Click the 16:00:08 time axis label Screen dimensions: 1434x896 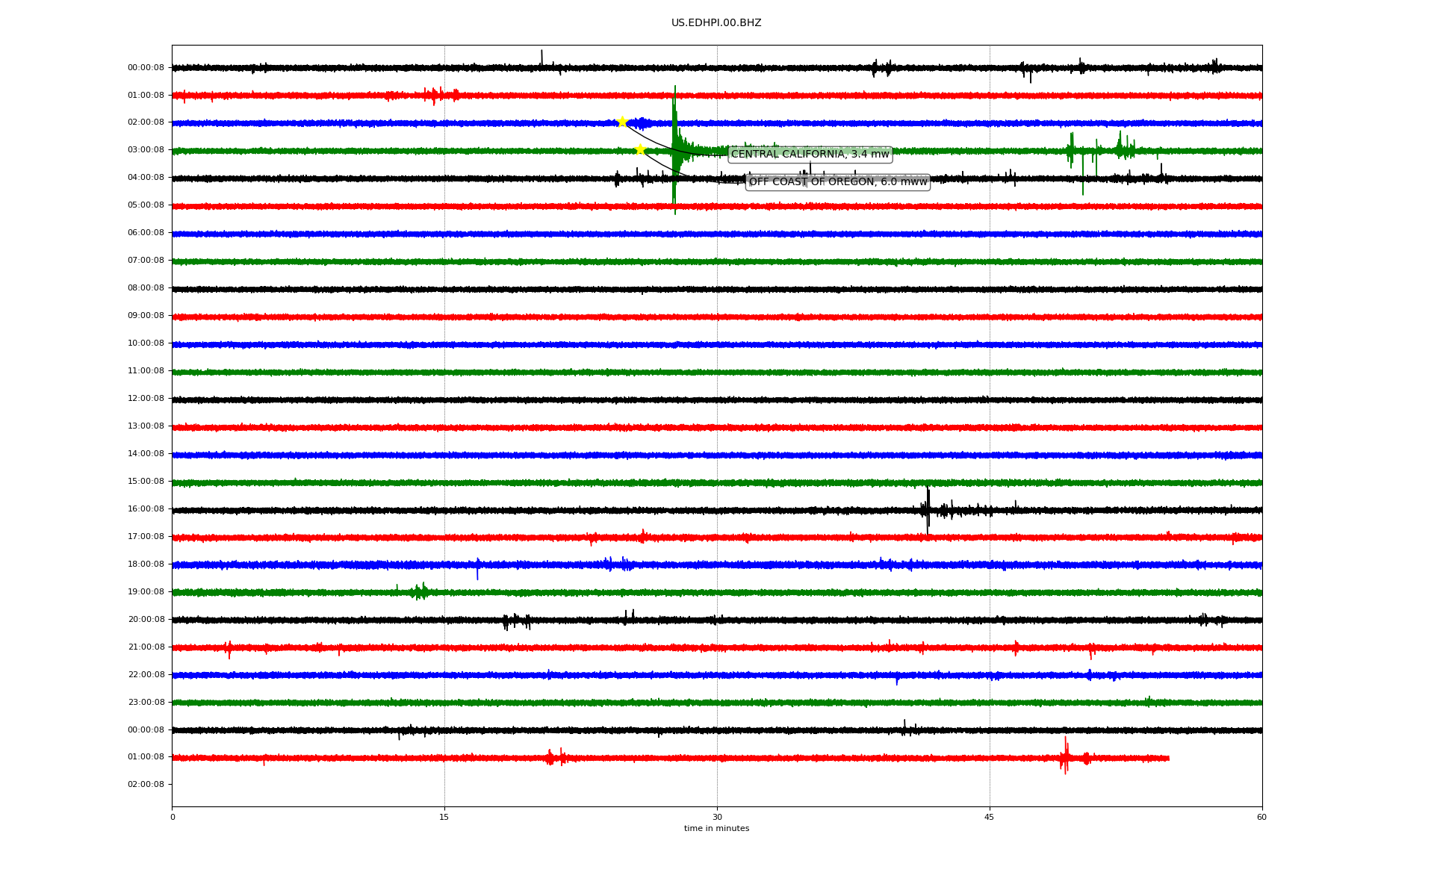pyautogui.click(x=146, y=509)
